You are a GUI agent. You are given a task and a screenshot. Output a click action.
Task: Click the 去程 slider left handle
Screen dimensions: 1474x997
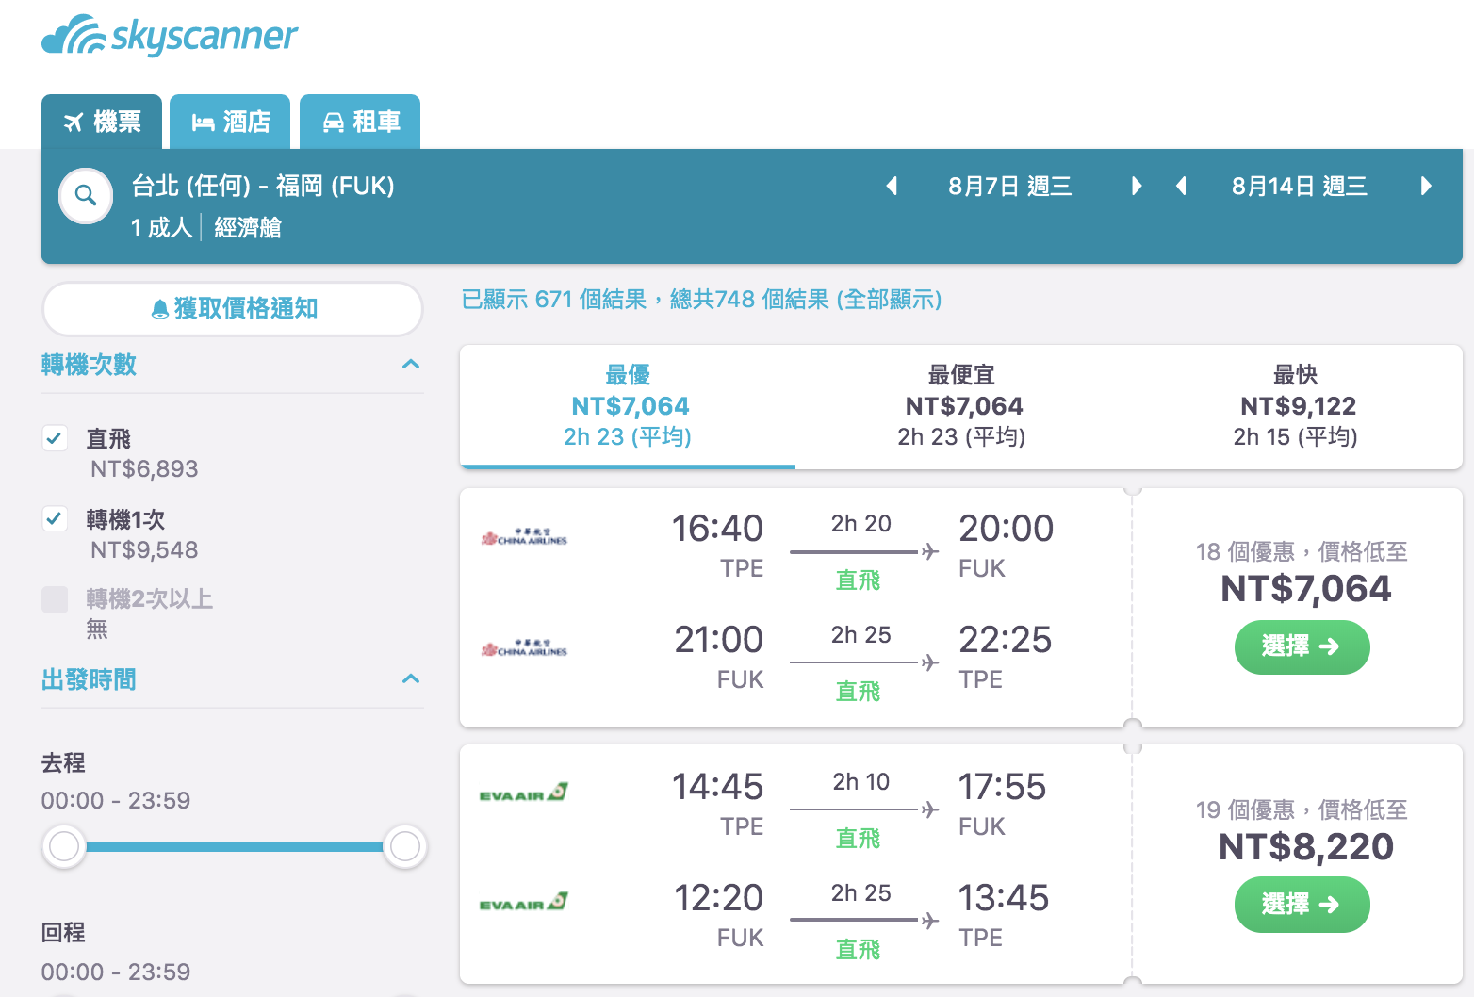[x=64, y=846]
